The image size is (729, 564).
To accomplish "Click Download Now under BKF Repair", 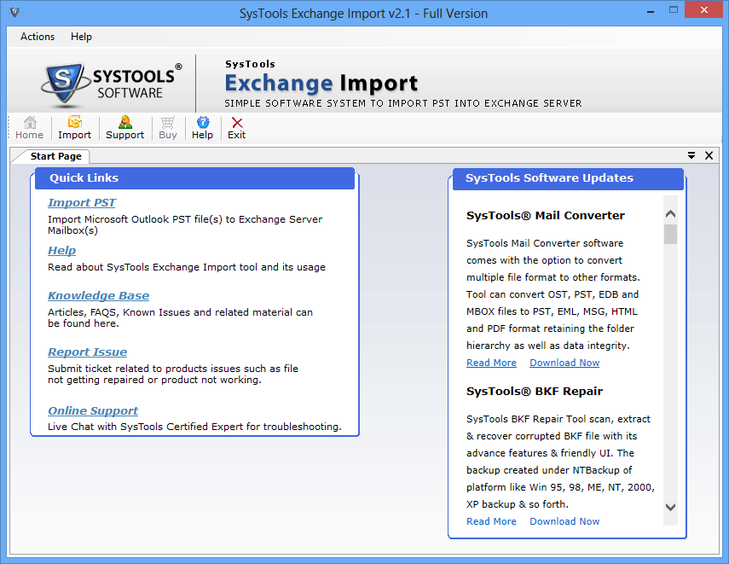I will point(564,521).
